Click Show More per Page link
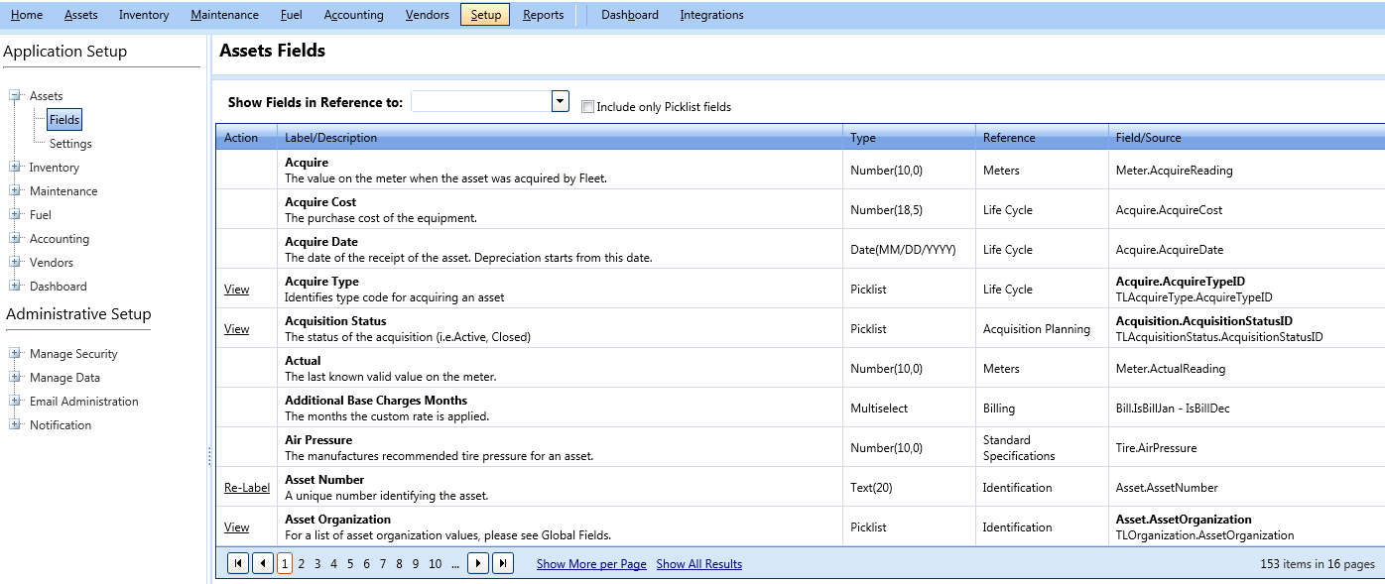 pos(591,564)
